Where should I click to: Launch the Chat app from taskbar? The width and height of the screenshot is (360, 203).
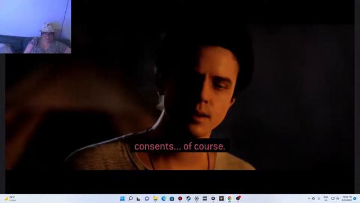tap(147, 198)
